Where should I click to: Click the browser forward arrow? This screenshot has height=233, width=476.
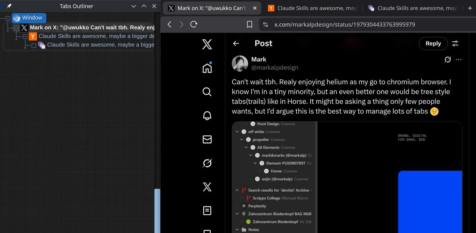coord(181,25)
